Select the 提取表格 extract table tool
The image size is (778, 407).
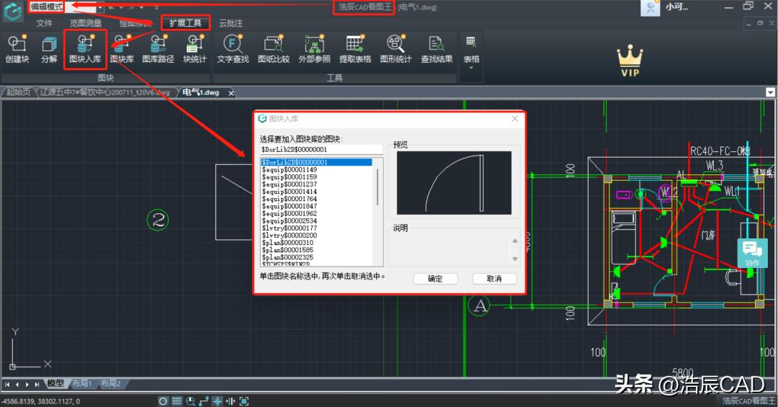pos(354,49)
